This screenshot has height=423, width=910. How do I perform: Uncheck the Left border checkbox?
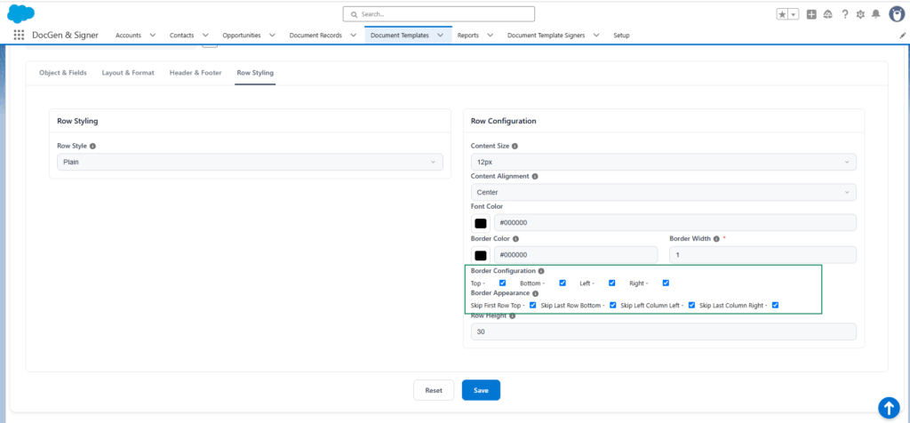(x=611, y=283)
